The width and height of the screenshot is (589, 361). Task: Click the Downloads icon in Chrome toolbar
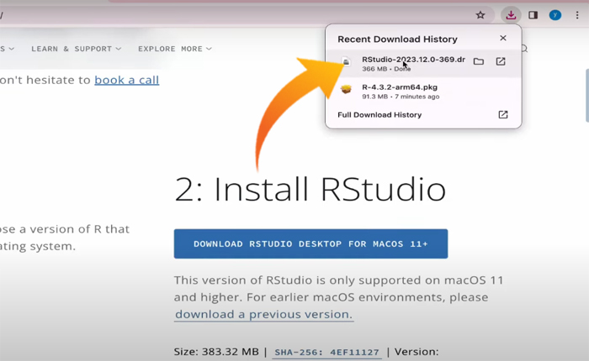(x=511, y=15)
